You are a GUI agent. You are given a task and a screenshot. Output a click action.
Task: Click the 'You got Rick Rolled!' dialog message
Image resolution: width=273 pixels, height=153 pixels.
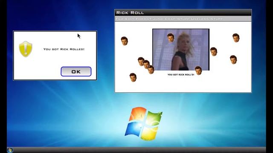point(64,49)
